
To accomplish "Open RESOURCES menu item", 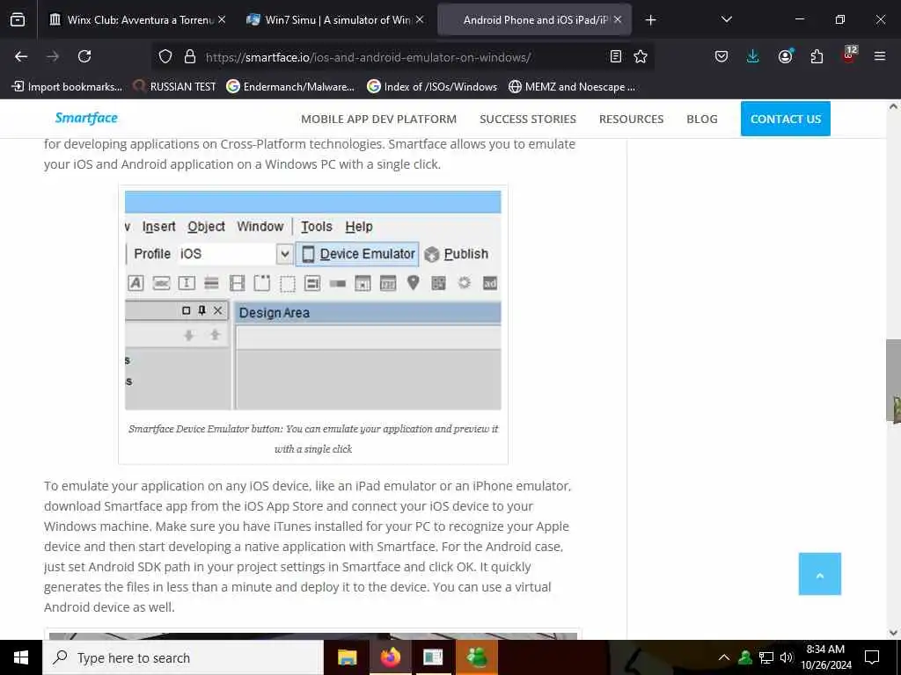I will point(631,119).
